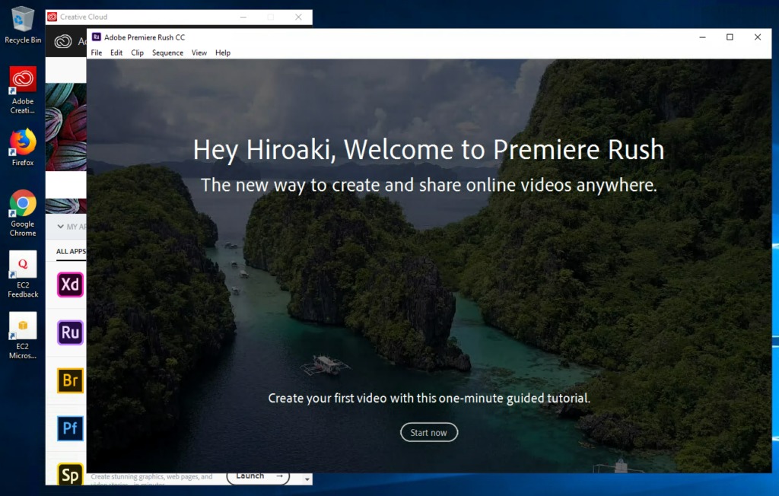Open the EC2 Microsoft desktop shortcut

click(22, 335)
